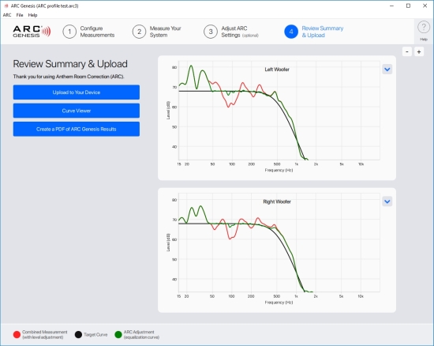Open the File menu
Viewport: 434px width, 346px height.
pos(20,15)
